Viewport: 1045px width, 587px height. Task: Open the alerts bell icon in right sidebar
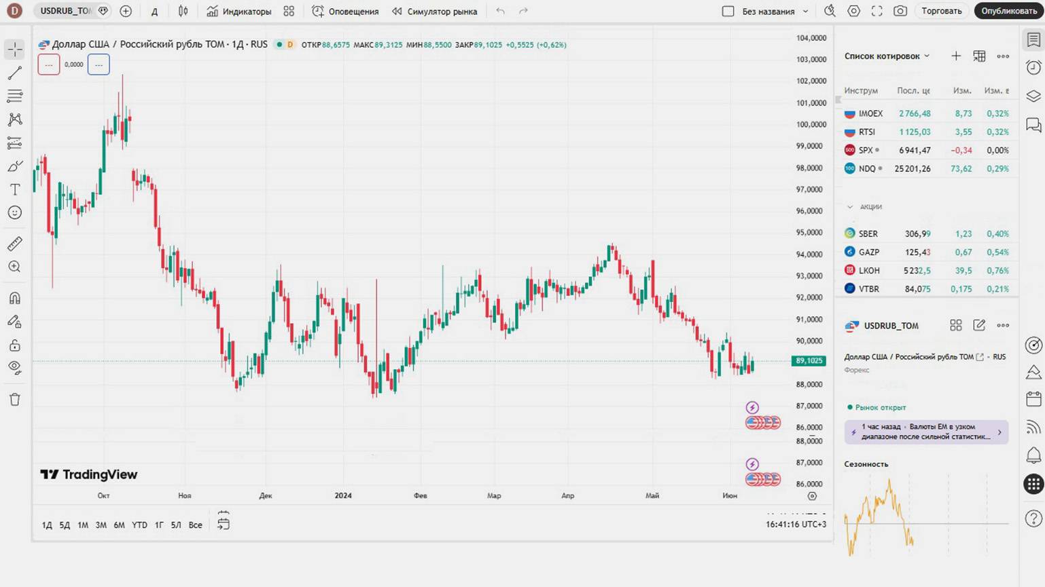[x=1033, y=455]
